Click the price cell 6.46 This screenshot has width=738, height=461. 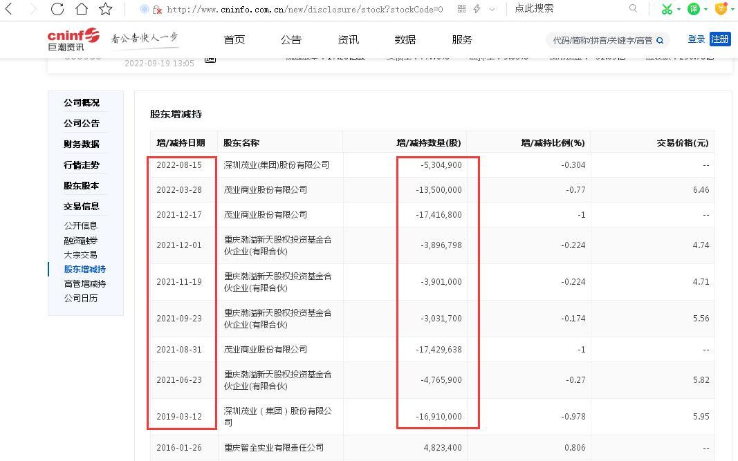point(701,190)
